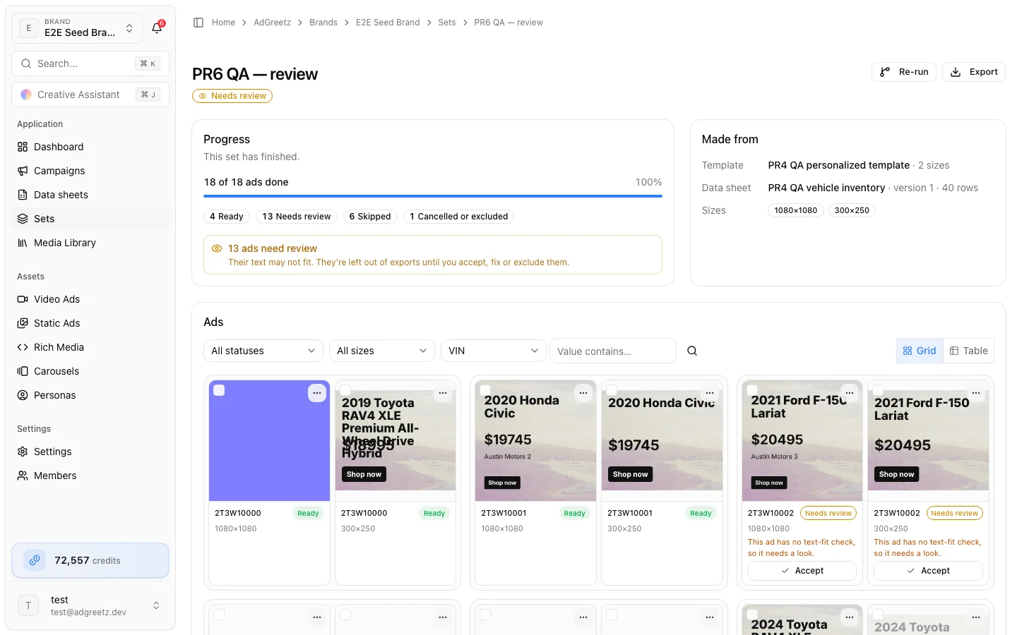This screenshot has height=635, width=1017.
Task: Open Personas
Action: [90, 395]
